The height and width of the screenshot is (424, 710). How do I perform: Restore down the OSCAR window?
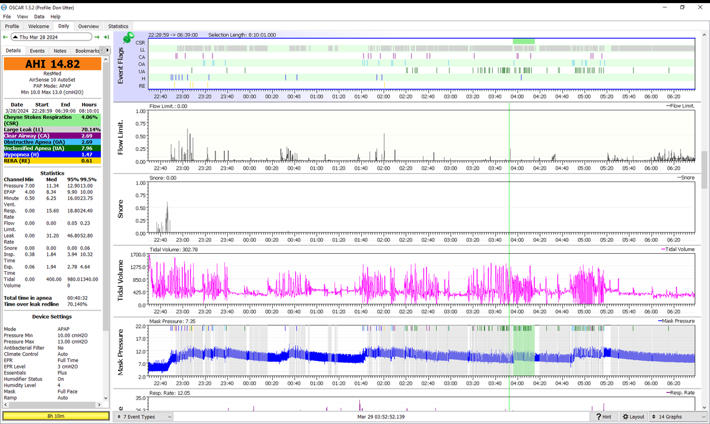[x=682, y=7]
